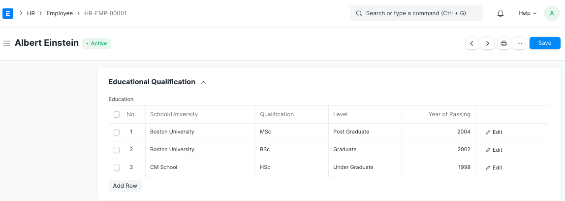Open the notifications bell icon
The width and height of the screenshot is (565, 201).
pyautogui.click(x=501, y=13)
